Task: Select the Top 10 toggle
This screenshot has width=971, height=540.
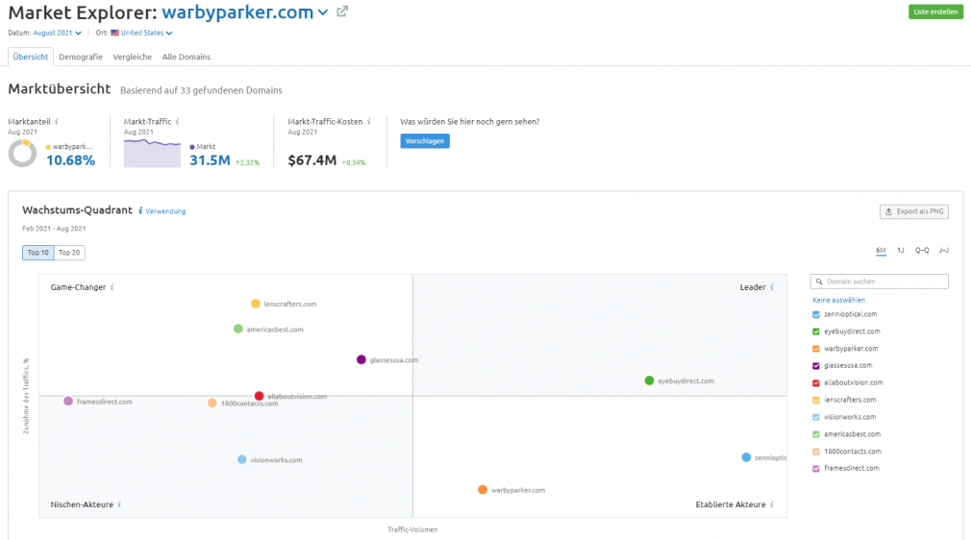Action: coord(37,253)
